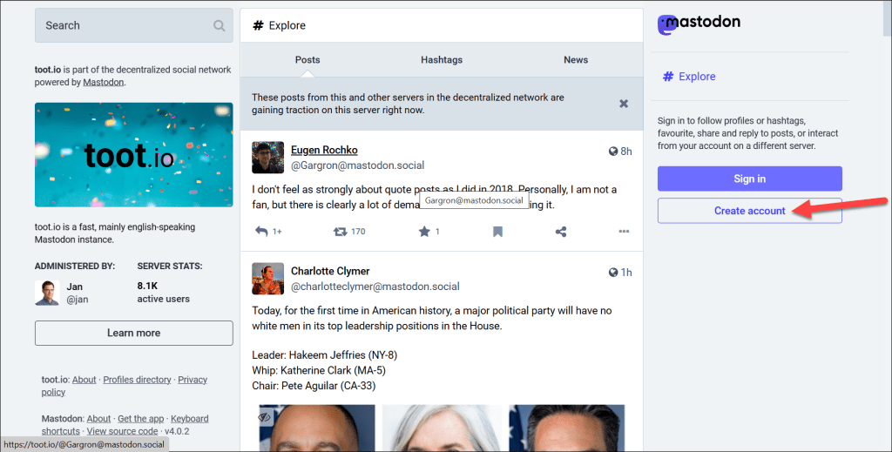Open admin Jan's profile name
Viewport: 892px width, 452px height.
(x=75, y=287)
